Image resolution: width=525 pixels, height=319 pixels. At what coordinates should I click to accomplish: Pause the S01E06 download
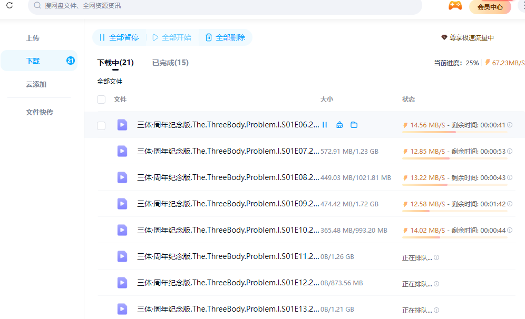click(325, 125)
